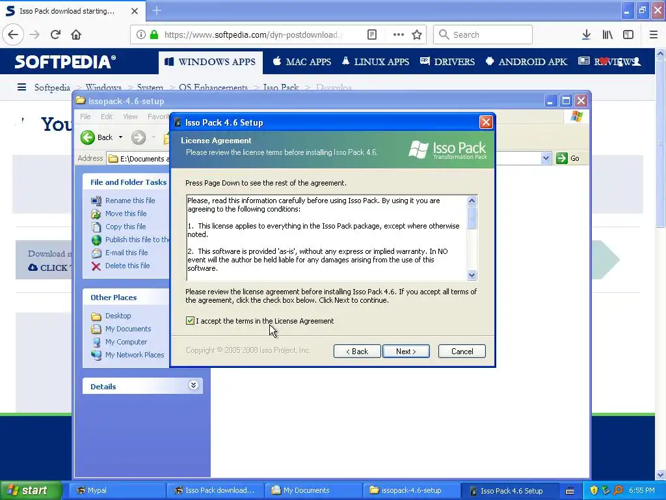666x500 pixels.
Task: Expand the Details panel chevron
Action: [193, 385]
